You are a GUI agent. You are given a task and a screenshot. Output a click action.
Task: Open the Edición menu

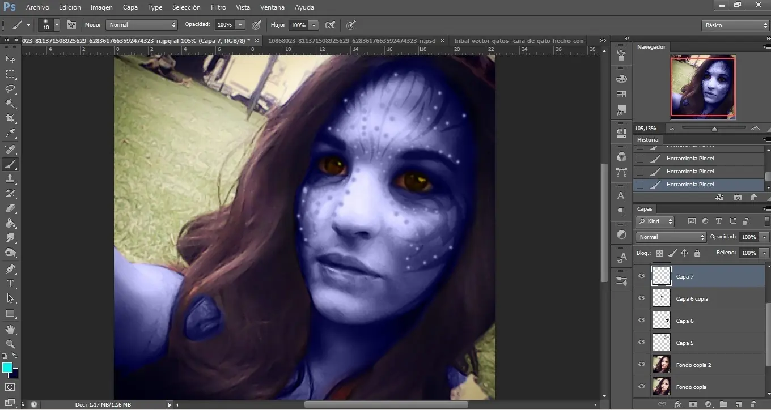tap(70, 7)
